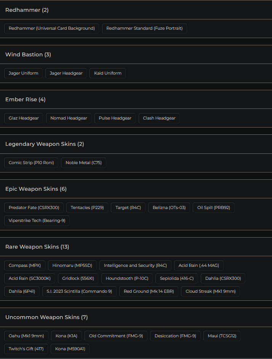Click Cloud Streak (Mk1 9mm) skin
The width and height of the screenshot is (272, 359).
coord(210,292)
